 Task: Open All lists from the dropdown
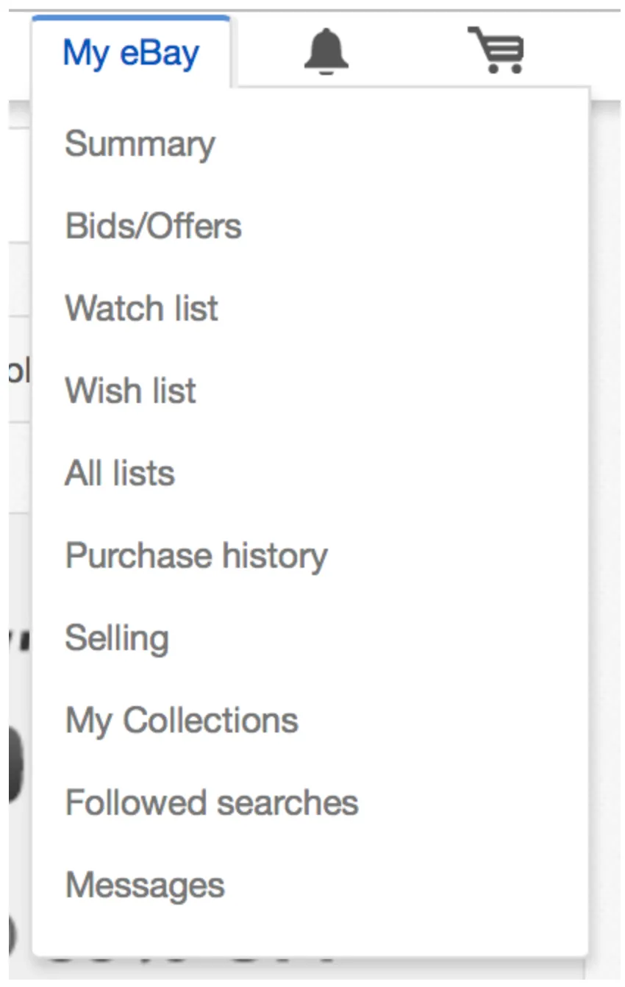click(x=120, y=473)
